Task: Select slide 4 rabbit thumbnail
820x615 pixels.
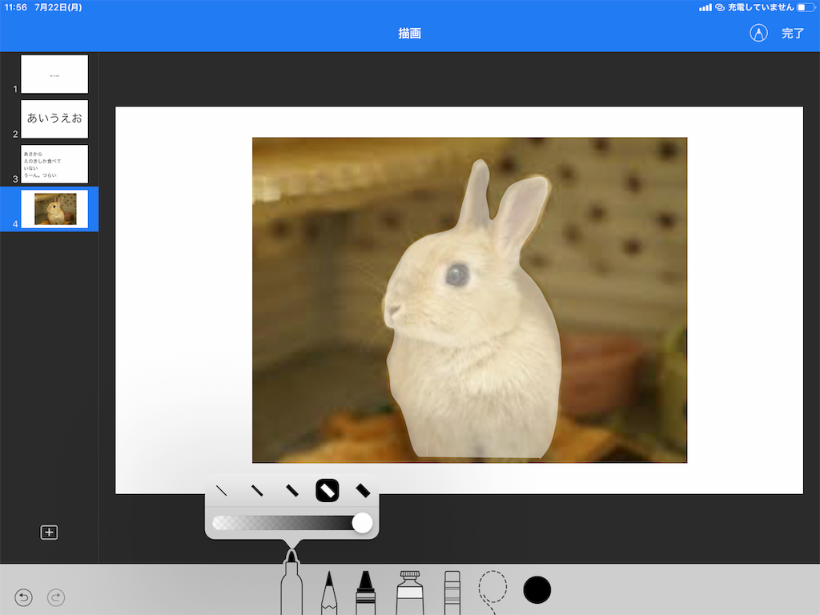Action: [x=54, y=209]
